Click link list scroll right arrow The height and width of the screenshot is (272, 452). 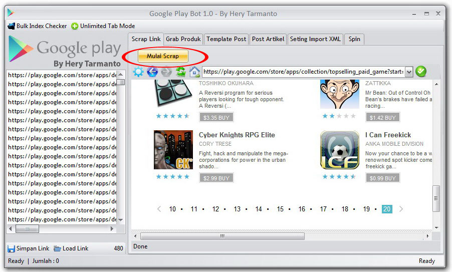pos(112,229)
